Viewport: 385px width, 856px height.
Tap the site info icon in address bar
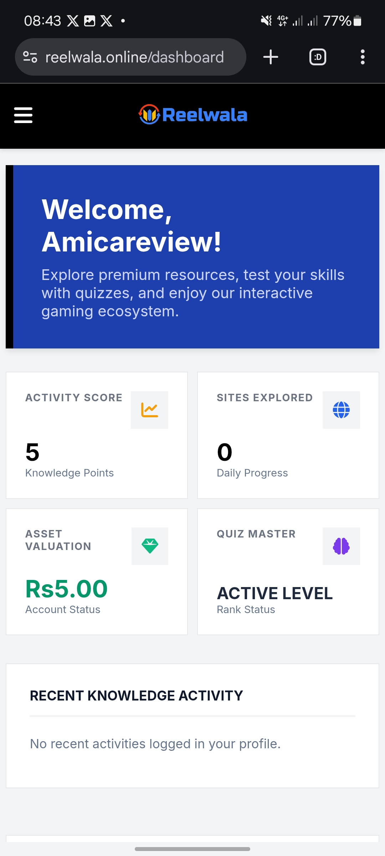click(30, 57)
